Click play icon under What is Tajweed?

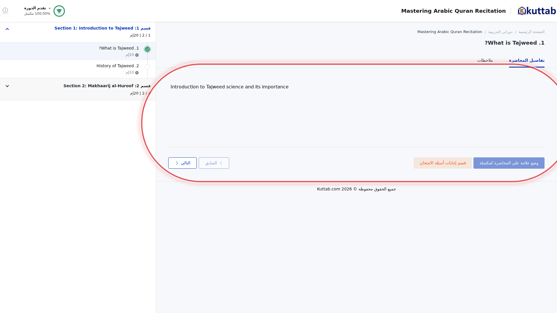pyautogui.click(x=137, y=55)
